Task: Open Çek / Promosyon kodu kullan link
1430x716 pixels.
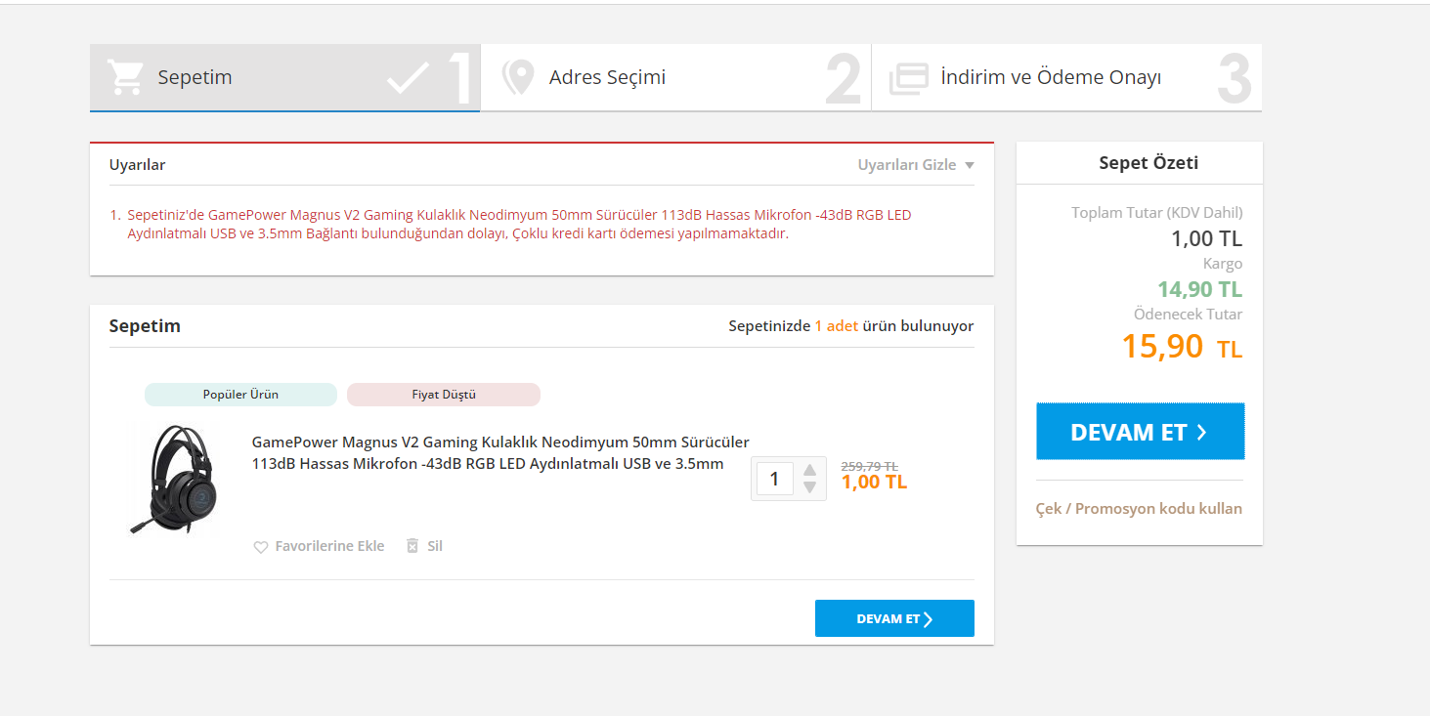Action: coord(1139,508)
